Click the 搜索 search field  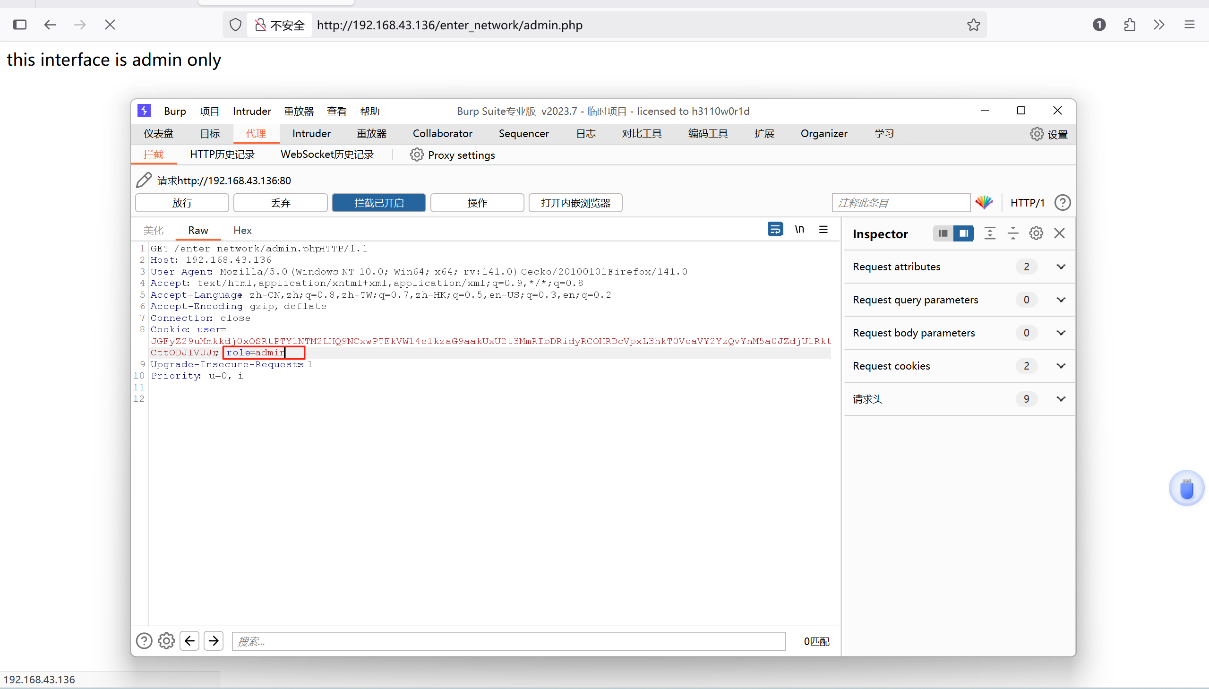(x=508, y=641)
